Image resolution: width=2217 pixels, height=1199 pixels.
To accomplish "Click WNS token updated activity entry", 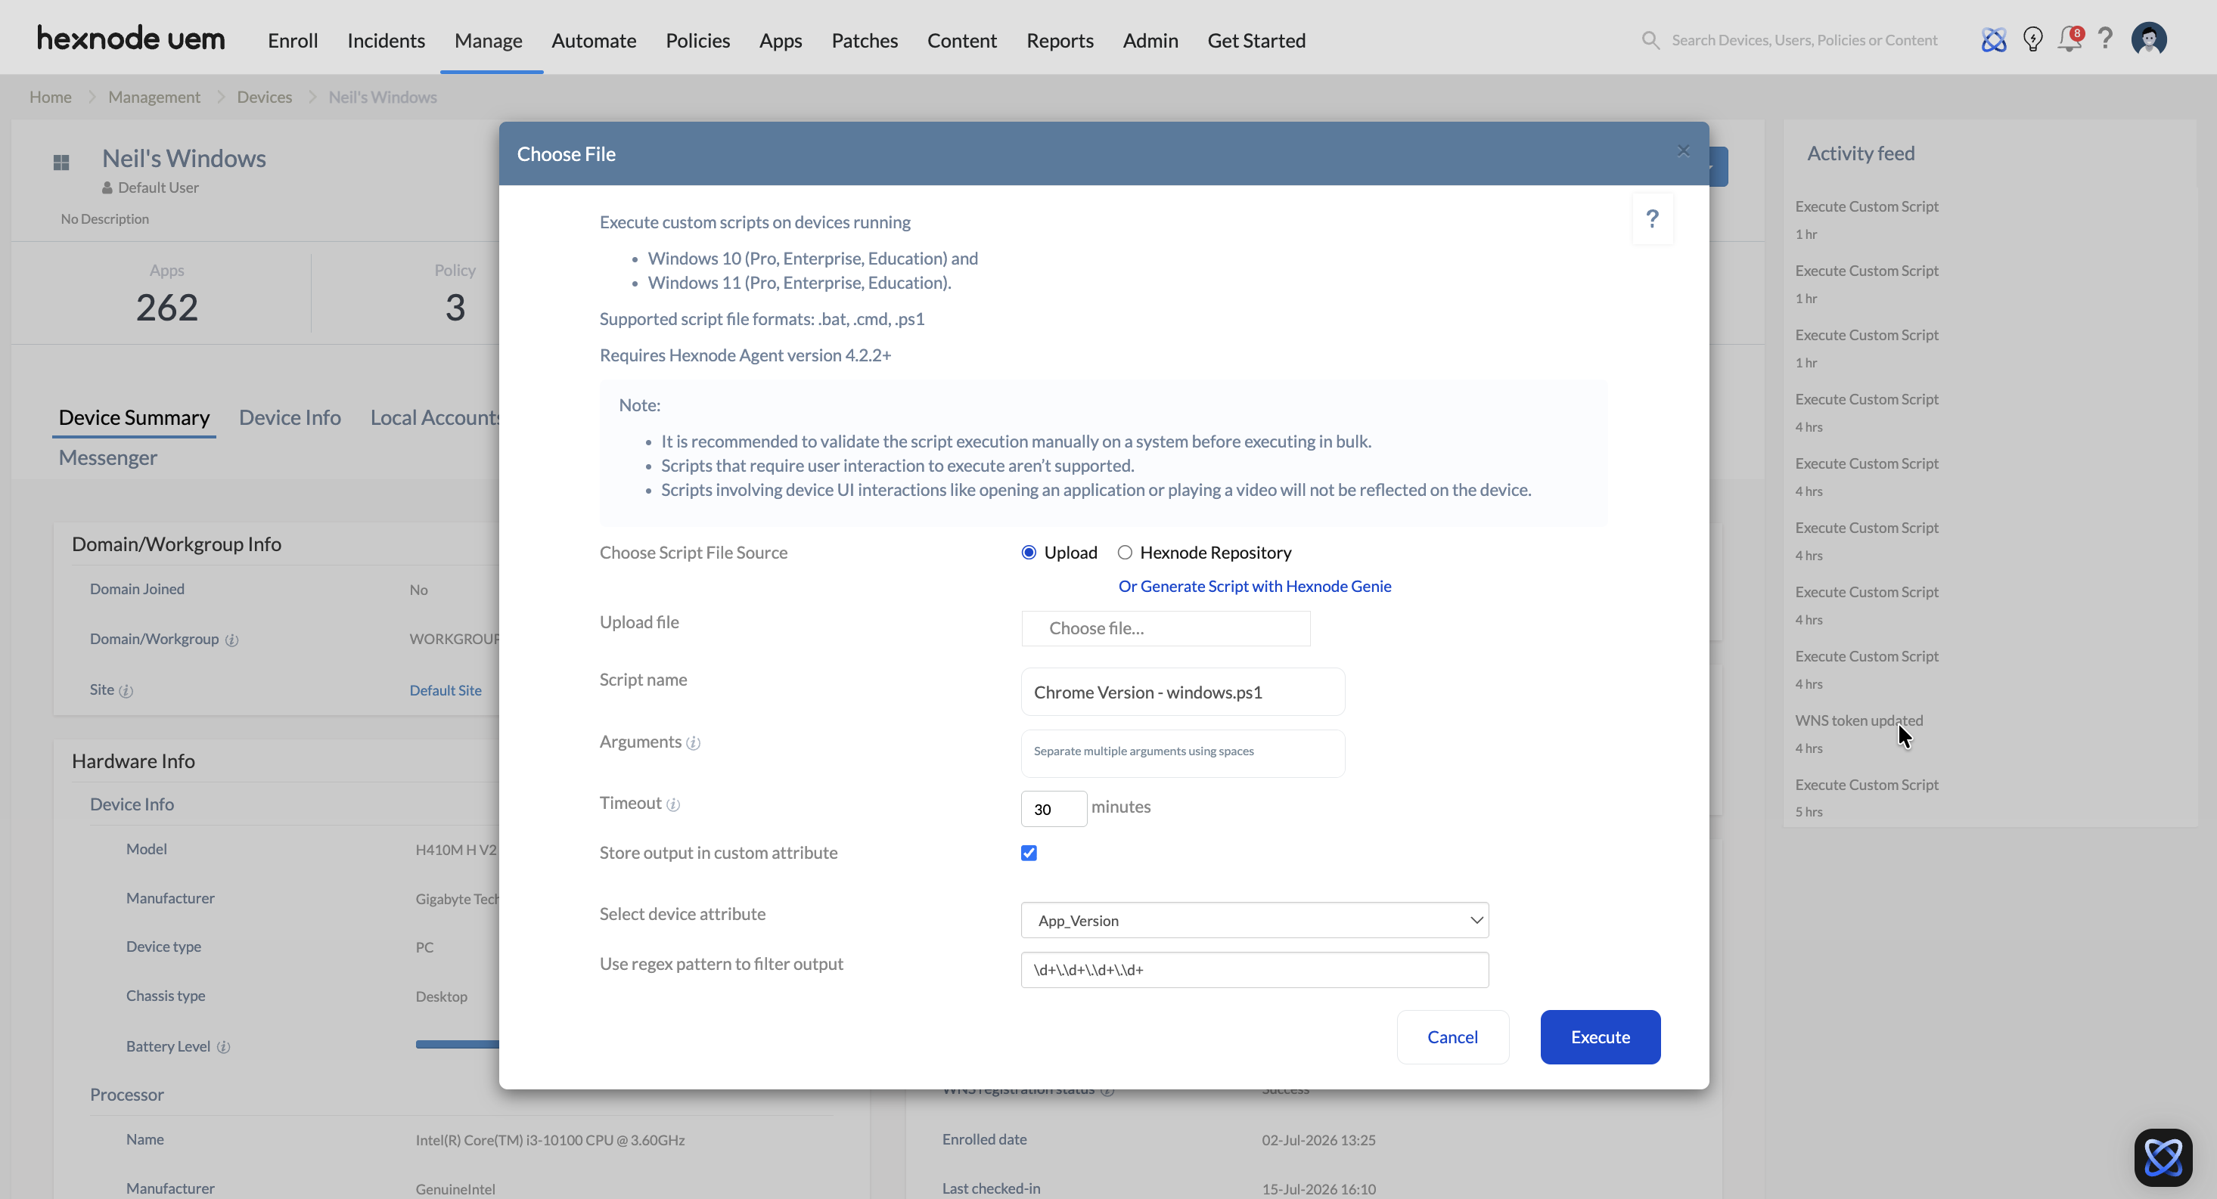I will 1859,720.
